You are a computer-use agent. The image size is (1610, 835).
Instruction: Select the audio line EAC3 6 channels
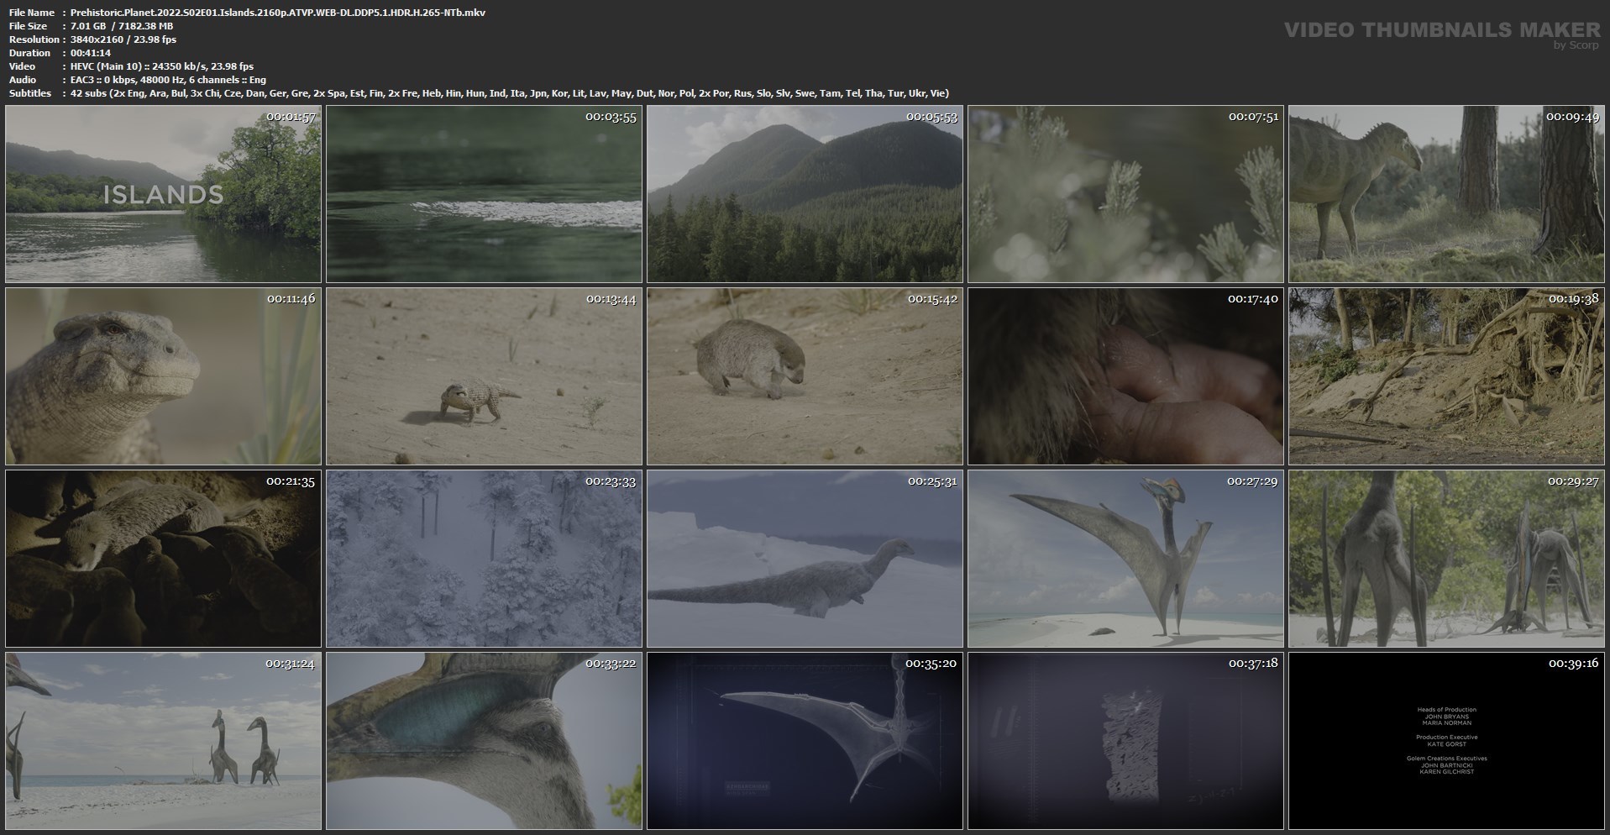coord(168,80)
